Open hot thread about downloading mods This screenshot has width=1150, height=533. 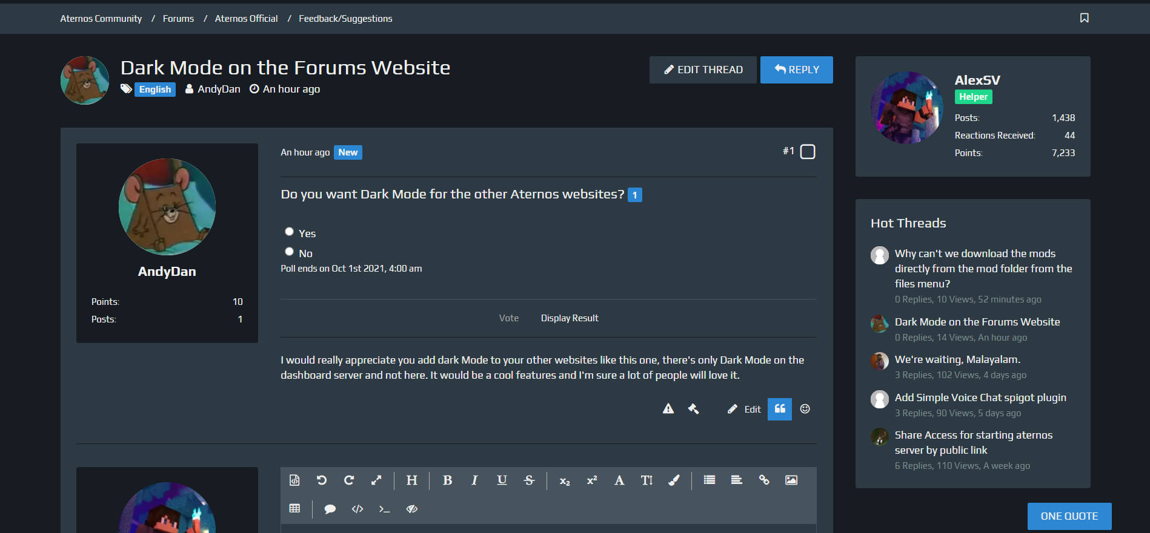coord(983,269)
